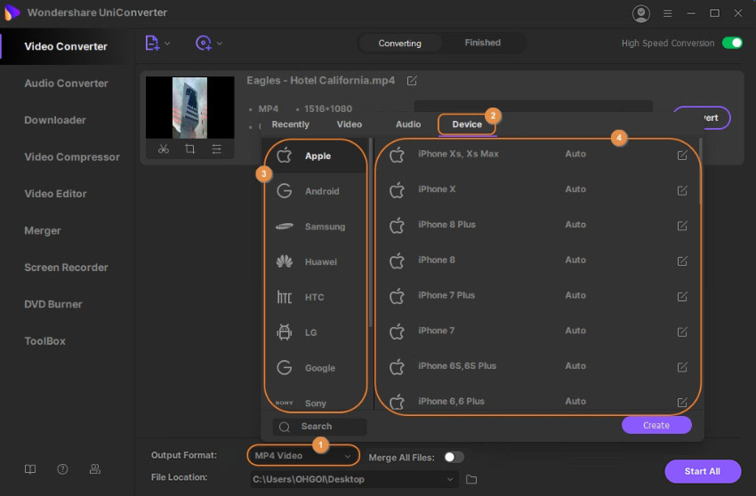The image size is (756, 496).
Task: Select the Audio format tab
Action: (407, 124)
